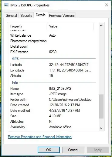The image size is (112, 157).
Task: Click the Auto white balance value
Action: (x=52, y=35)
